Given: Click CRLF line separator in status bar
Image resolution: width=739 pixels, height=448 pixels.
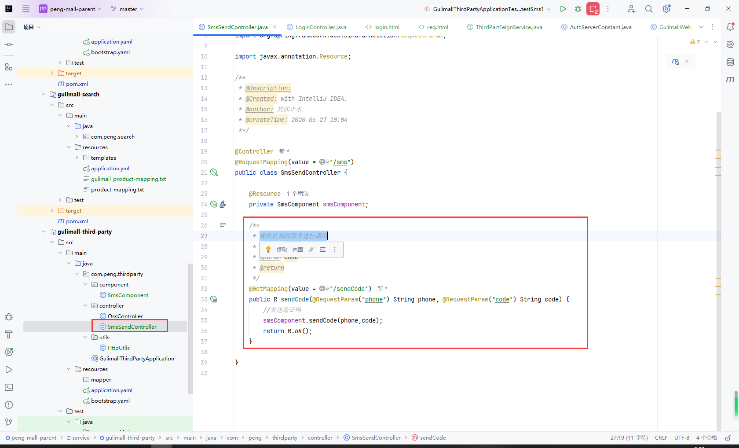Looking at the screenshot, I should click(661, 438).
